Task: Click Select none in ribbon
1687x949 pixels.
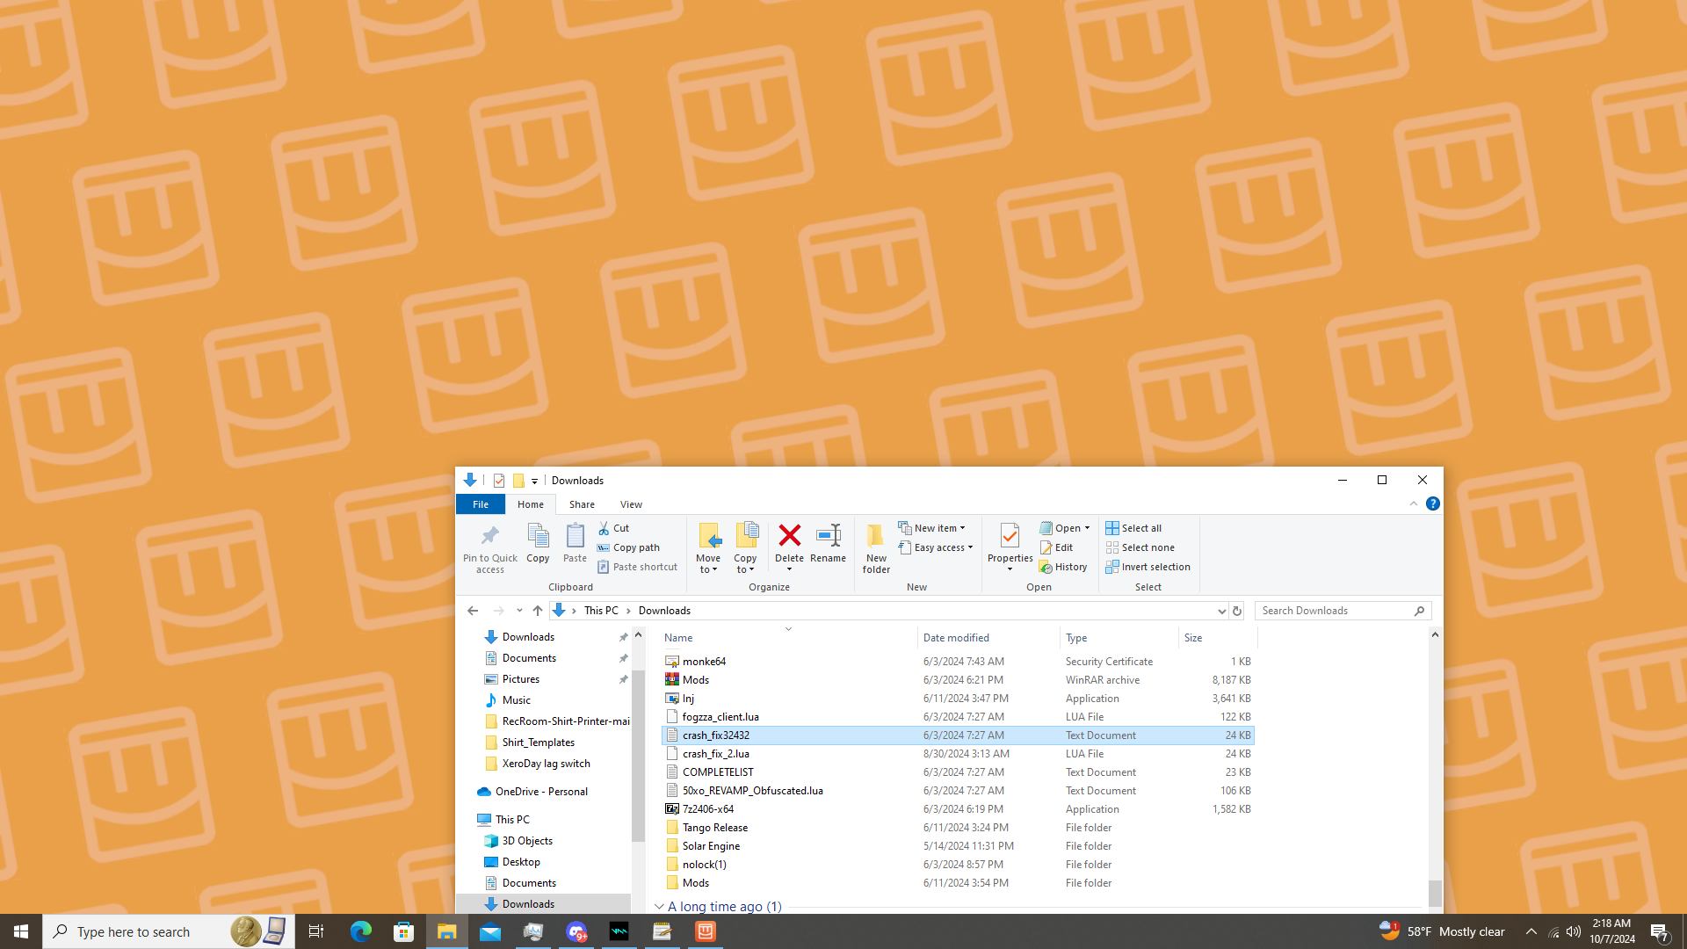Action: pyautogui.click(x=1147, y=547)
